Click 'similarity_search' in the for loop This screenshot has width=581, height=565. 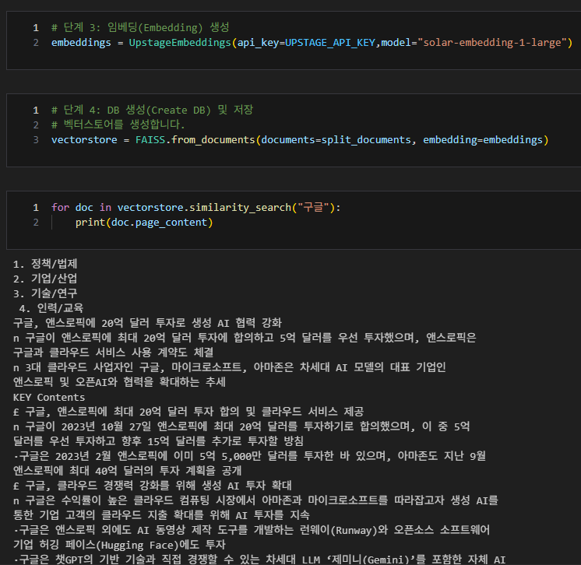(240, 207)
